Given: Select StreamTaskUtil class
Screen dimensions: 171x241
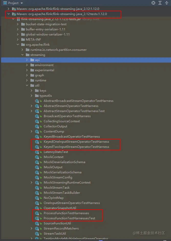Looking at the screenshot, I should (55, 233).
